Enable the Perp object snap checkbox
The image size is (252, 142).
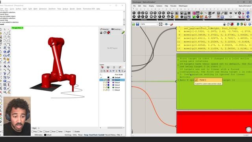[x=32, y=131]
